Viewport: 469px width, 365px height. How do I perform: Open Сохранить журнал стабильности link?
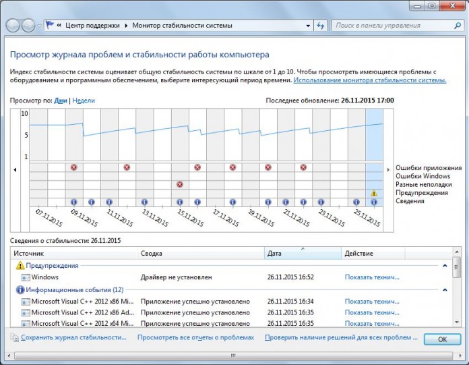[69, 337]
